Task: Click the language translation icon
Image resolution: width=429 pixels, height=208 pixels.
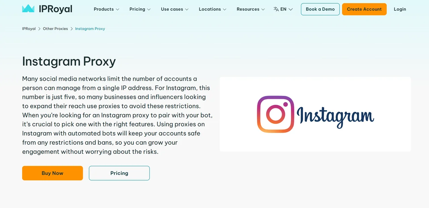Action: [x=276, y=9]
